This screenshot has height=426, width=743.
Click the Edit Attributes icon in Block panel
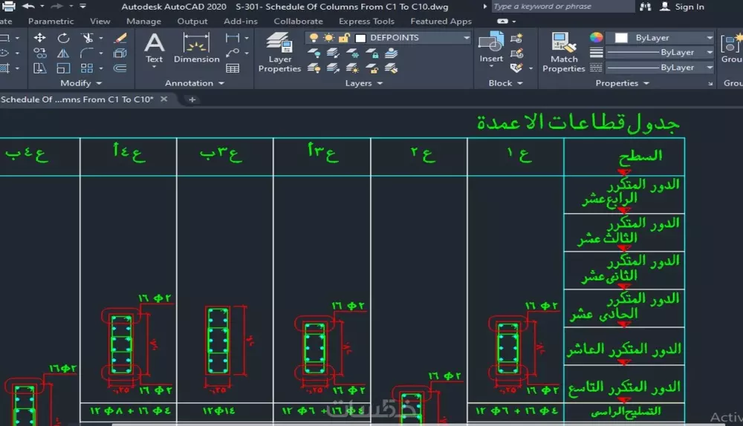(516, 68)
